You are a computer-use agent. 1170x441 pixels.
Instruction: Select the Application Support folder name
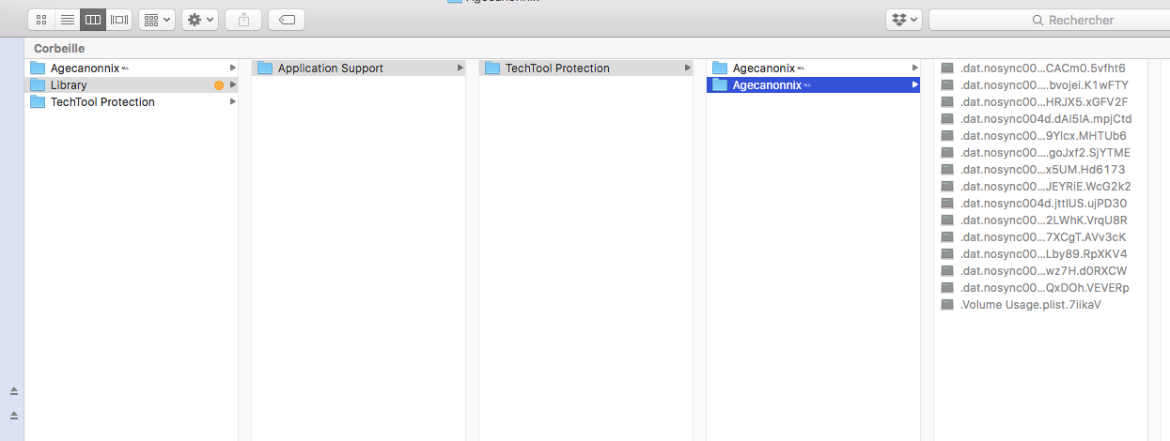point(331,68)
